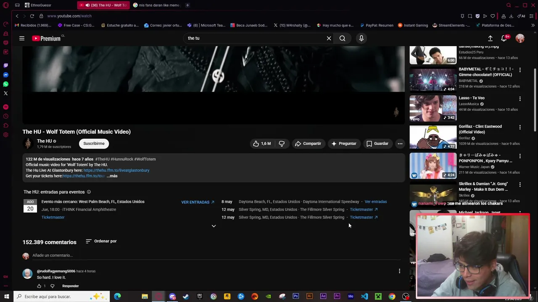Screen dimensions: 538x302
Task: Save video with Guardar button
Action: coord(377,143)
